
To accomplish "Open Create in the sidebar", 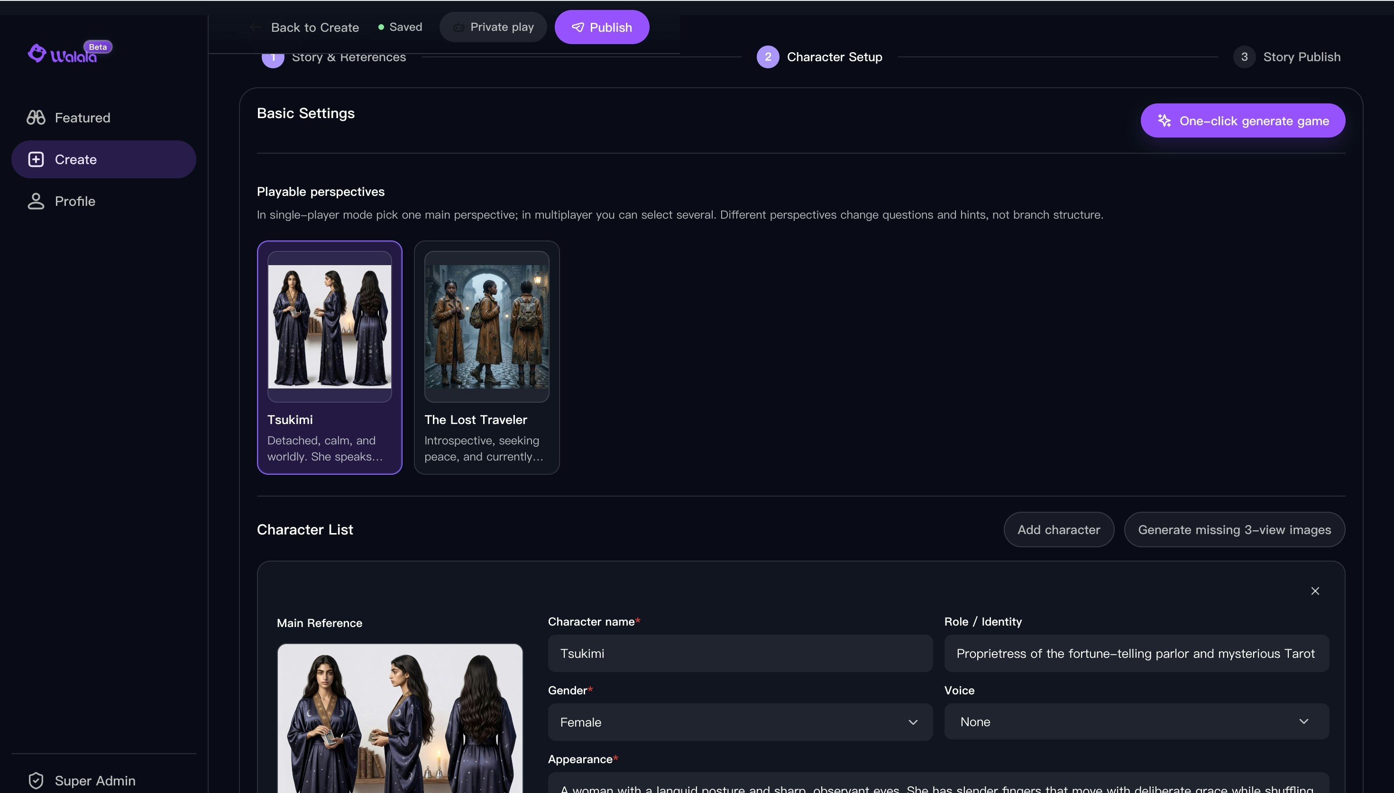I will pos(103,159).
